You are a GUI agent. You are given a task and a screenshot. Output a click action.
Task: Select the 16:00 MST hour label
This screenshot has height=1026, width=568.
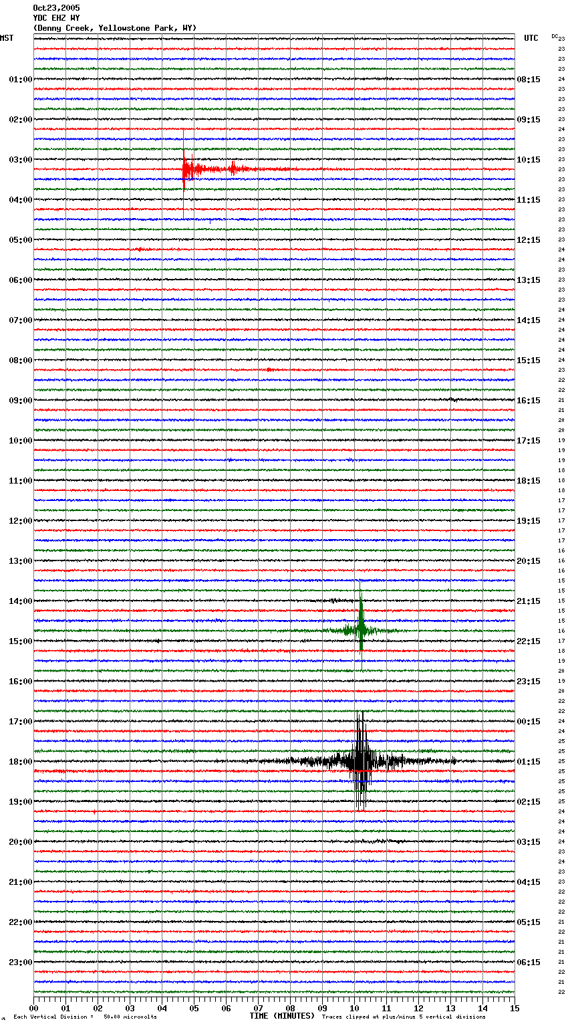21,682
